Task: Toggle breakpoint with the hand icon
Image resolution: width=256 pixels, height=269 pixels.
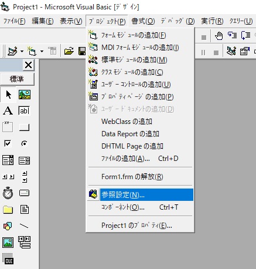Action: point(219,36)
